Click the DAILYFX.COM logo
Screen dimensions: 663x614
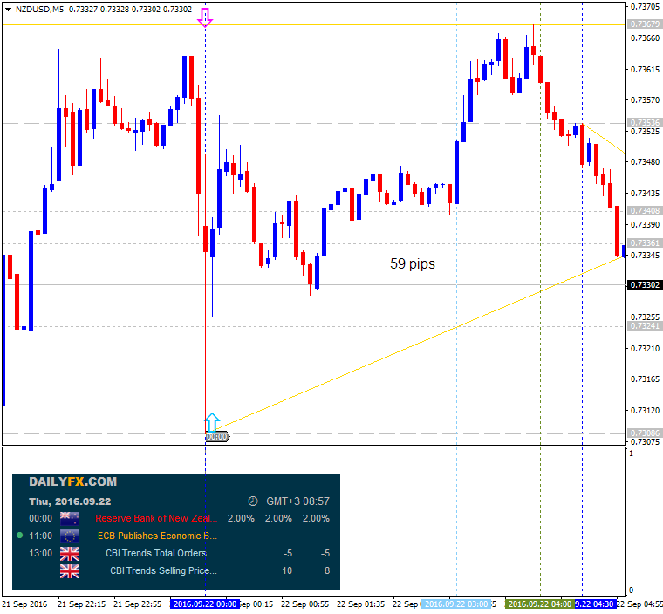pos(72,482)
